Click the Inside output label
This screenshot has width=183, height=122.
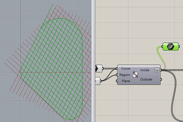145,70
